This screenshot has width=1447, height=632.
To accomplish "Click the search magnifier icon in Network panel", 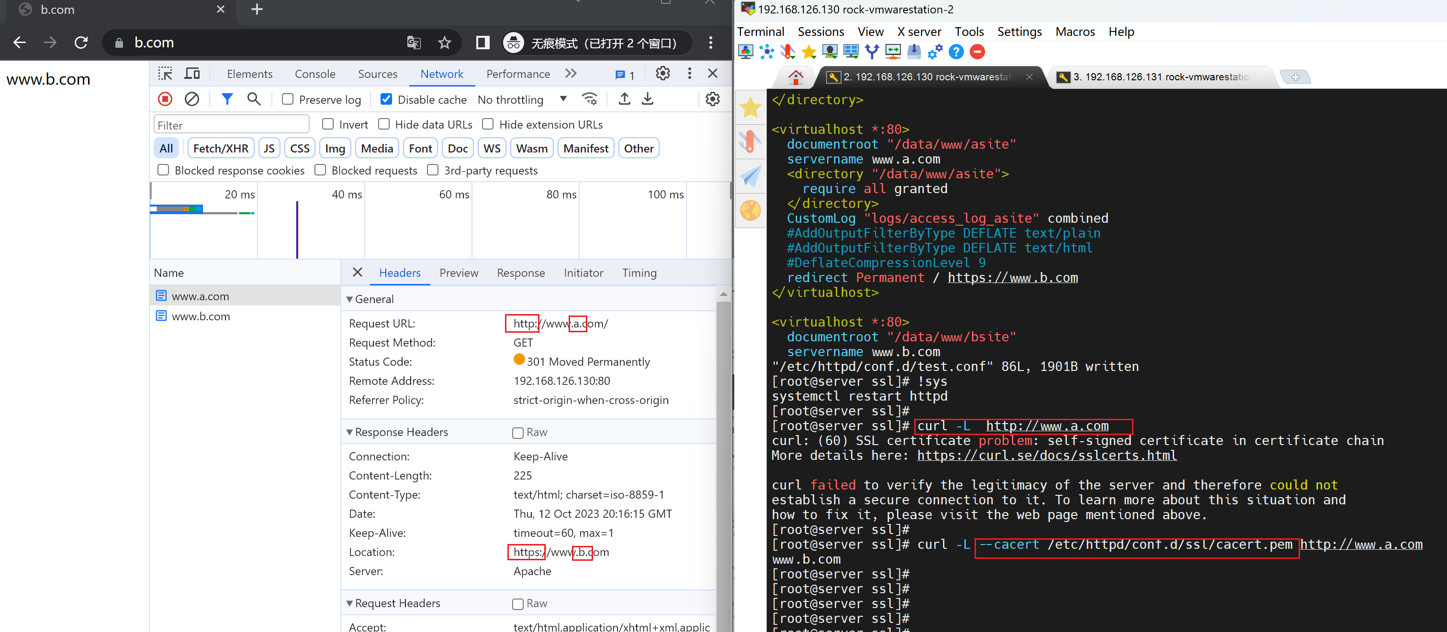I will point(256,98).
